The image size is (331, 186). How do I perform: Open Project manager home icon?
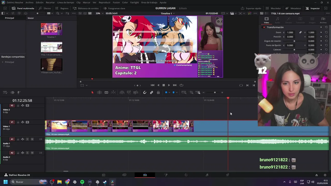click(x=317, y=175)
